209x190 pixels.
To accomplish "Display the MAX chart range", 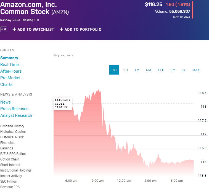I will coord(196,70).
